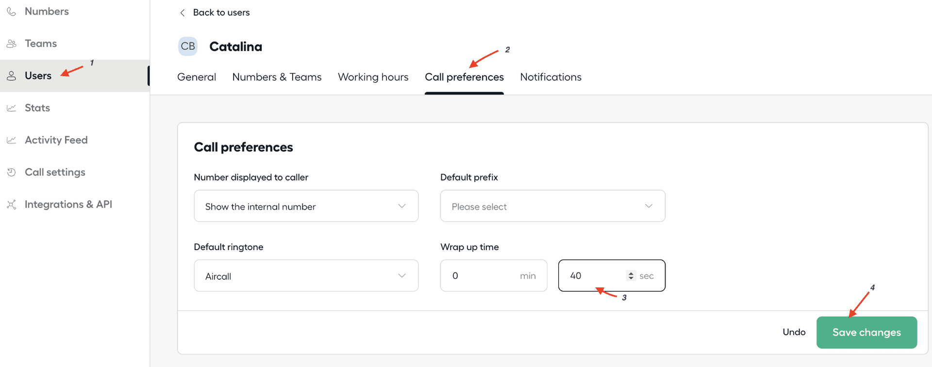The width and height of the screenshot is (932, 367).
Task: Click Undo to revert changes
Action: click(x=794, y=332)
